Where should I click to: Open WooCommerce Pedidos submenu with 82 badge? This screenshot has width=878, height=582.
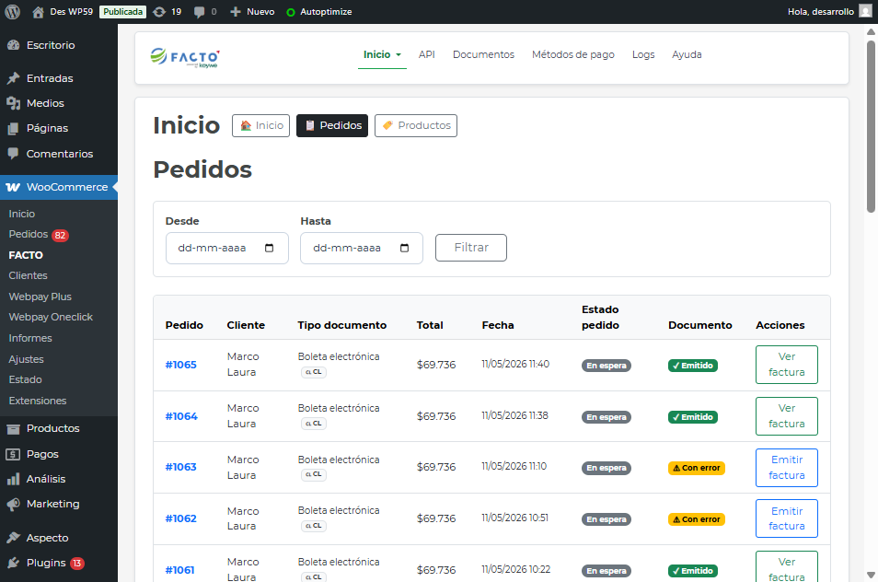[38, 235]
